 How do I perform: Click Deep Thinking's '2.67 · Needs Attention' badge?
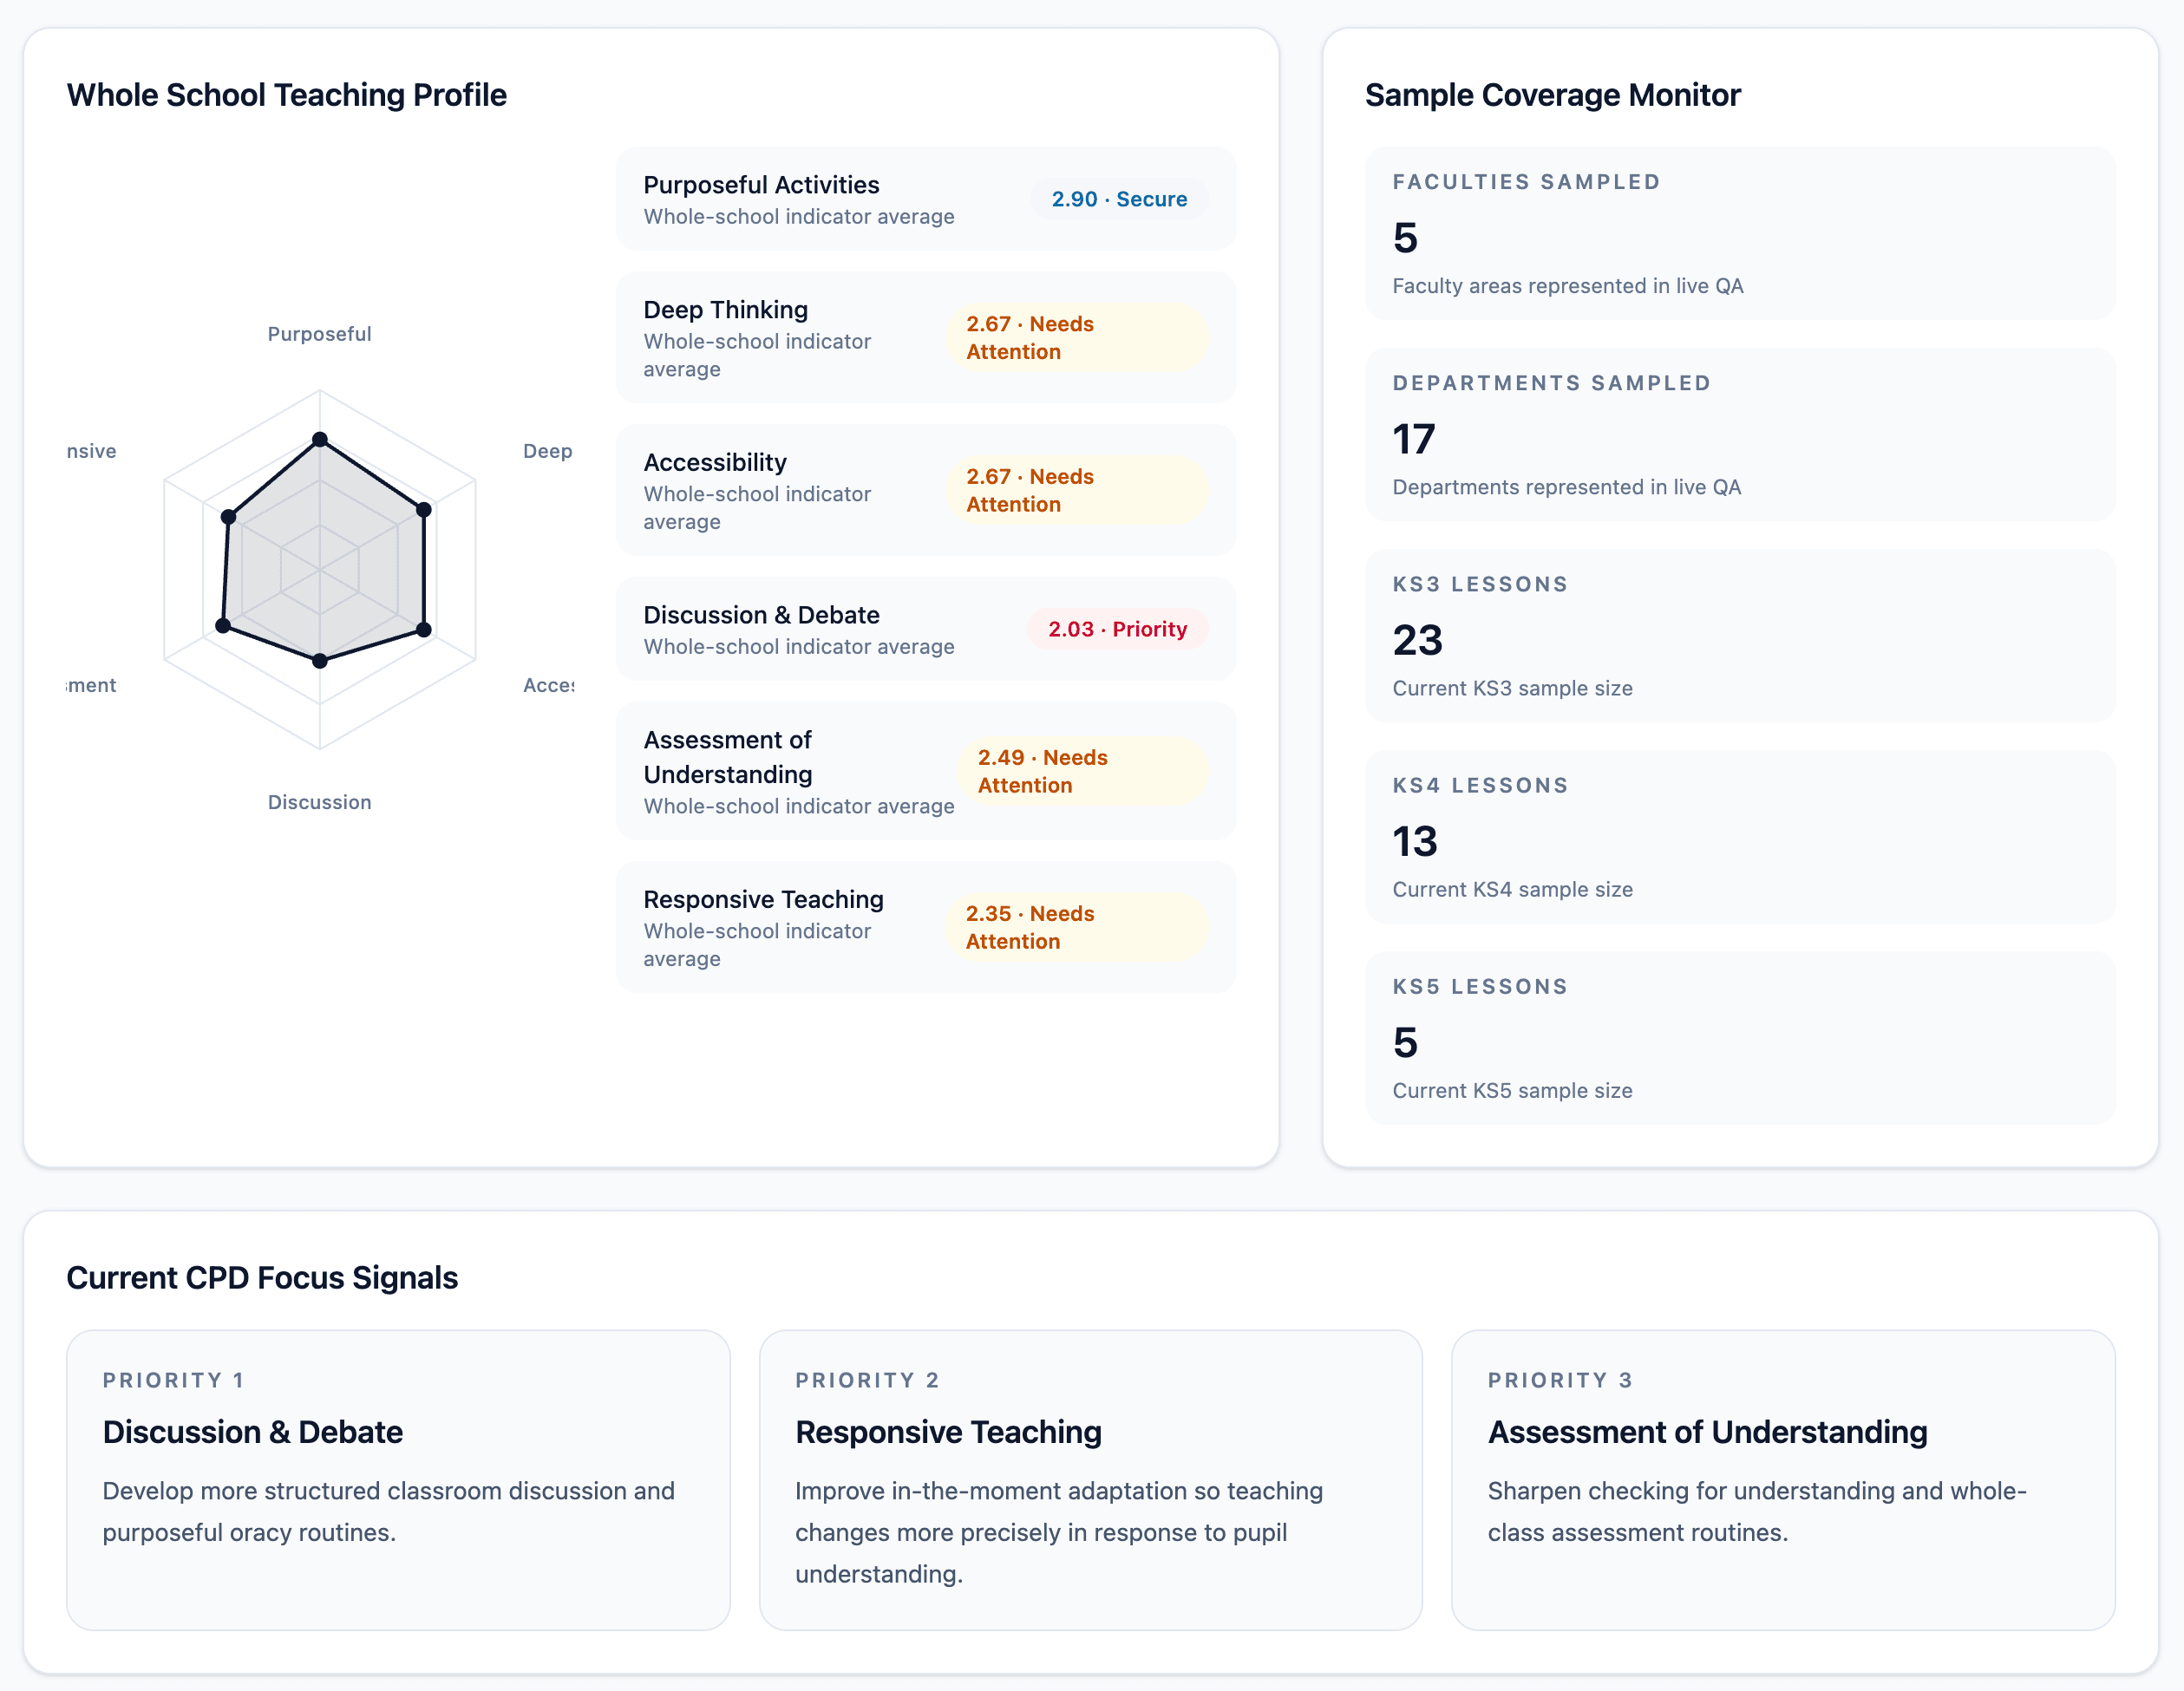(1077, 338)
